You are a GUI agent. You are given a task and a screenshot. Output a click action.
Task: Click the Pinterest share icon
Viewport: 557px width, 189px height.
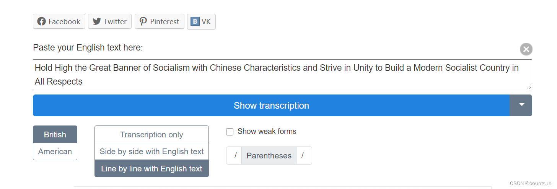point(143,22)
